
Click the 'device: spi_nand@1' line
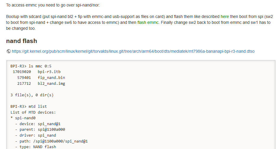[38, 124]
